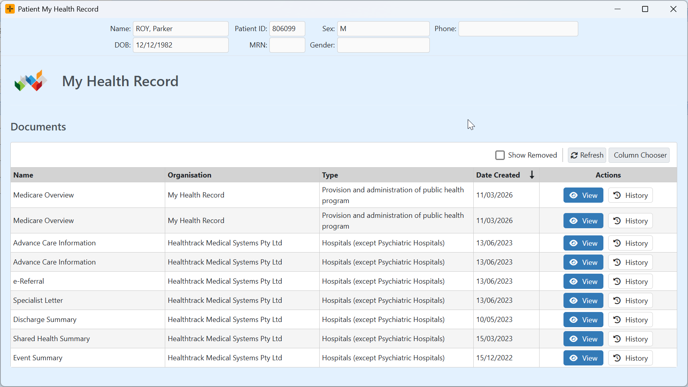The image size is (688, 387).
Task: Click the Actions column header
Action: tap(608, 175)
